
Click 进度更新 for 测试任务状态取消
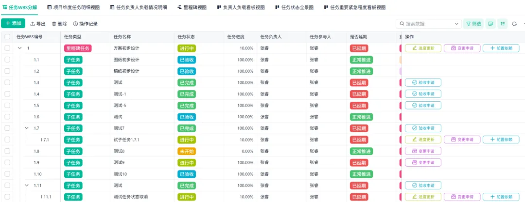point(423,197)
